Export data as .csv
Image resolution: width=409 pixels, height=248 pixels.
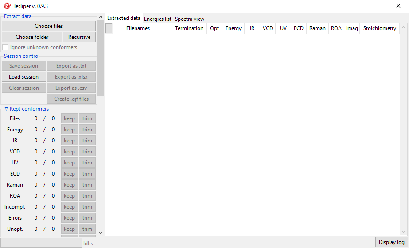pos(71,88)
